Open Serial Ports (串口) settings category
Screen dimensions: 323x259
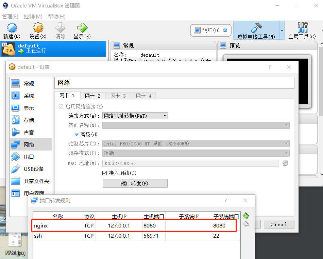(x=31, y=157)
